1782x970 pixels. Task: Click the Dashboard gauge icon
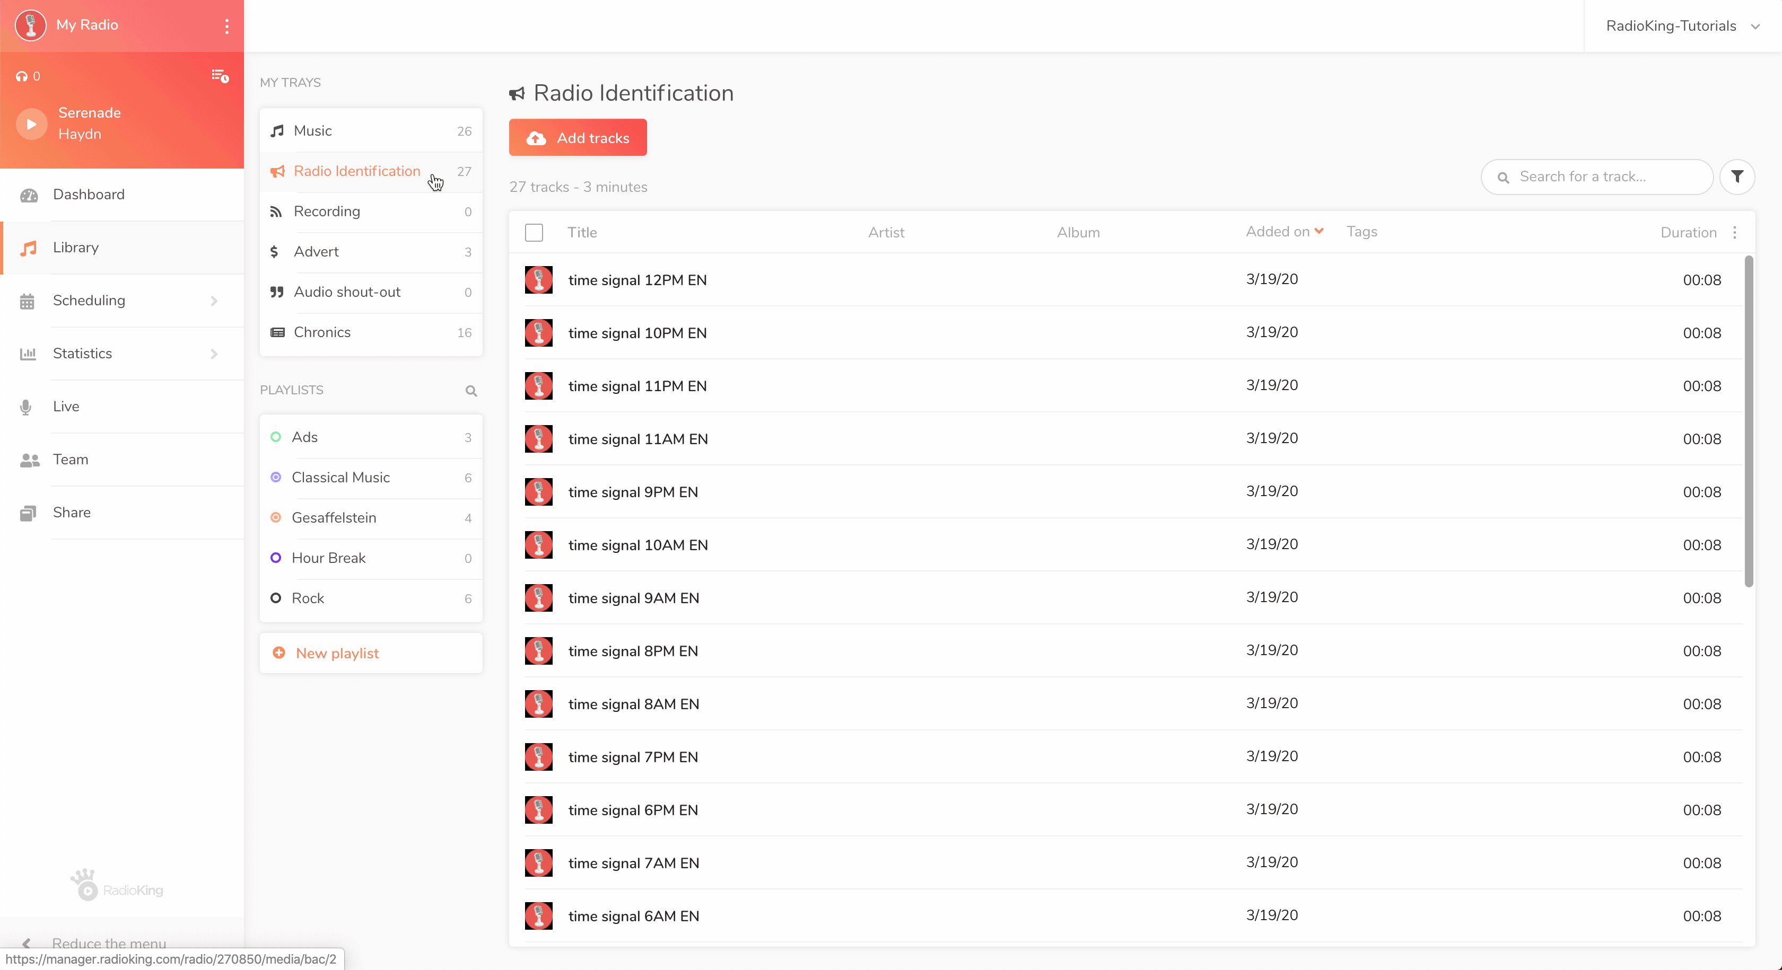pyautogui.click(x=28, y=195)
